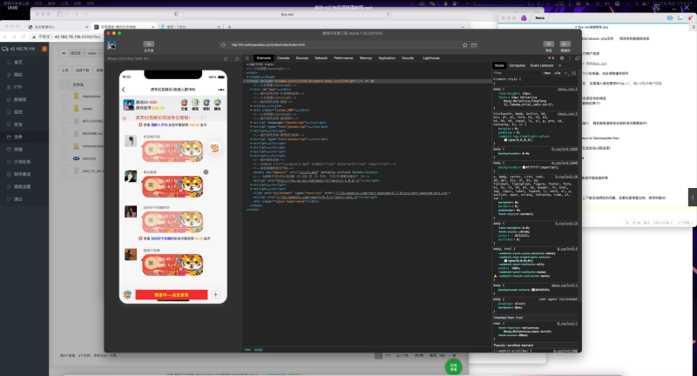Open the clear-cache layers dropdown button
The width and height of the screenshot is (697, 376).
565,44
